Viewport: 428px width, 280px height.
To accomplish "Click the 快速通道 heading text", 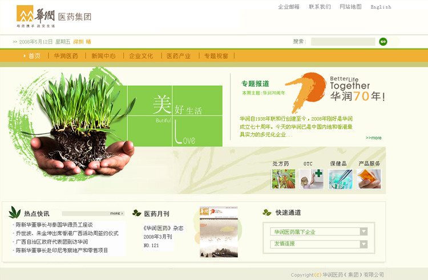I will (x=288, y=213).
